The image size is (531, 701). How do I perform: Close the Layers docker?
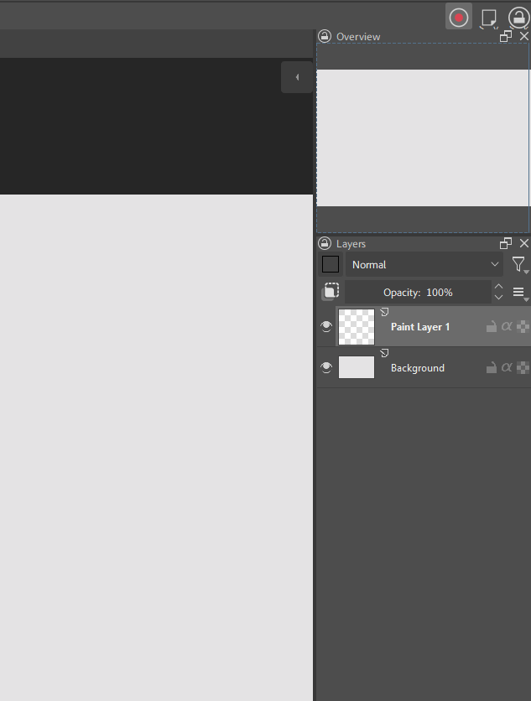point(523,243)
